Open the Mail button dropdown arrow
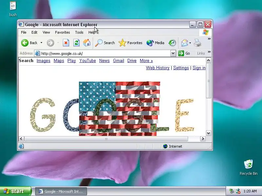This screenshot has height=196, width=262. click(190, 43)
